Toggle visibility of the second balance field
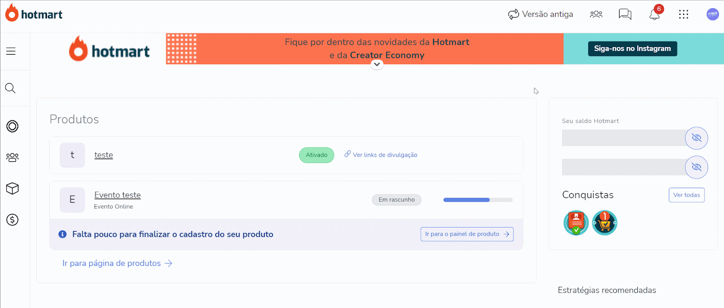The height and width of the screenshot is (308, 724). pos(696,167)
